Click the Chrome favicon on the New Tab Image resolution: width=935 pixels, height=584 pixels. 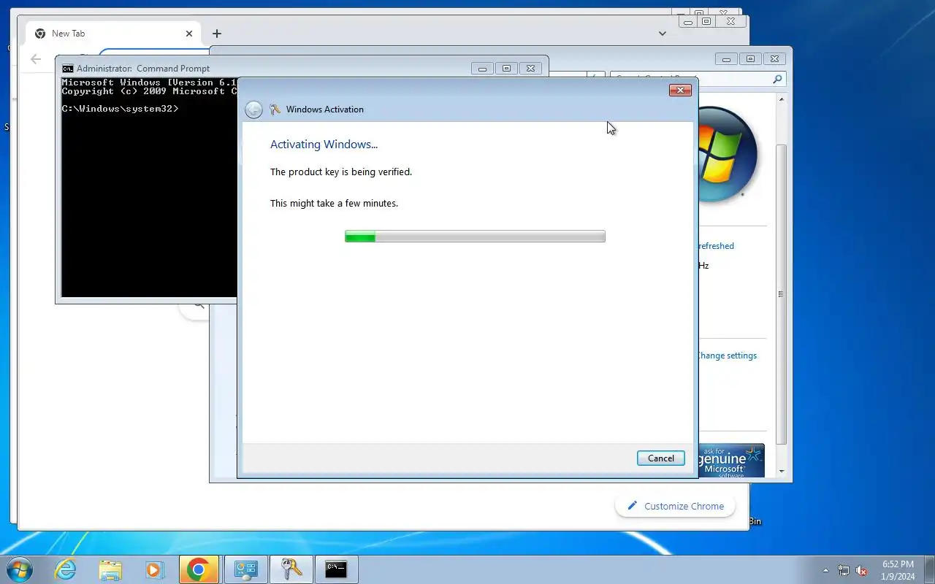(x=40, y=34)
